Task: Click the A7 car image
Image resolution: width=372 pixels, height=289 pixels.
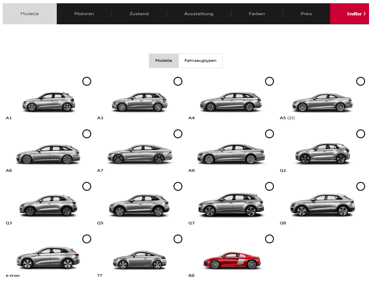Action: point(140,154)
